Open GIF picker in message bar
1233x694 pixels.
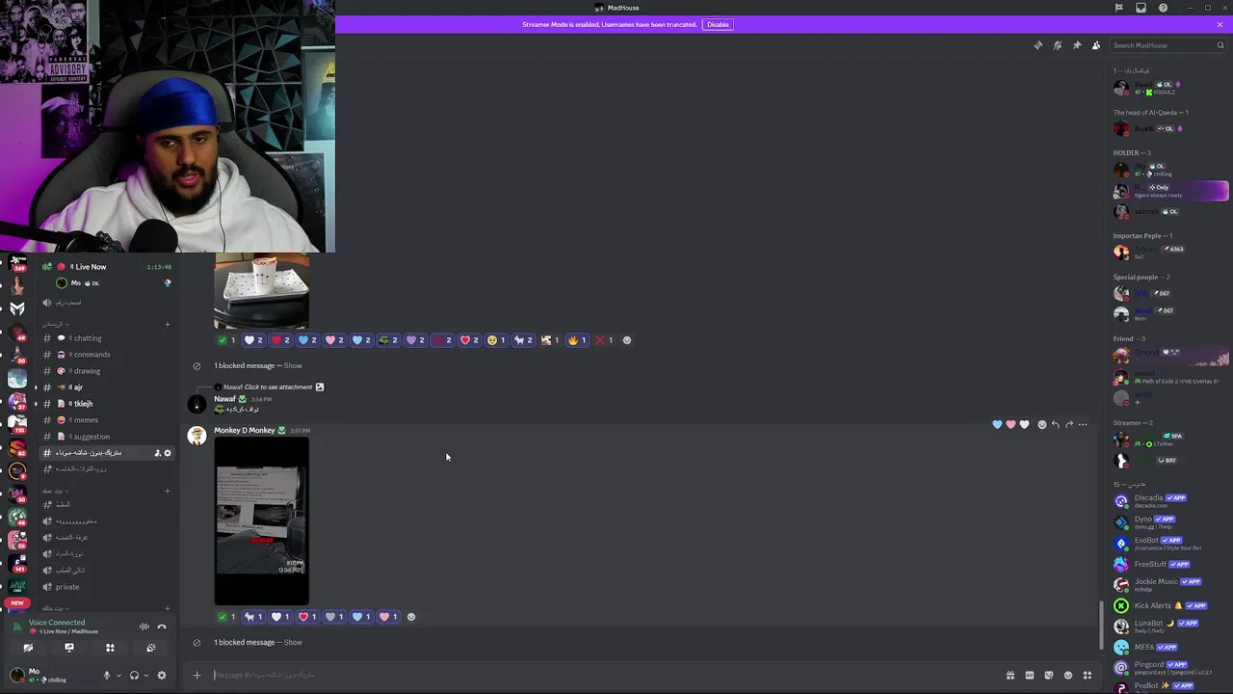point(1029,675)
